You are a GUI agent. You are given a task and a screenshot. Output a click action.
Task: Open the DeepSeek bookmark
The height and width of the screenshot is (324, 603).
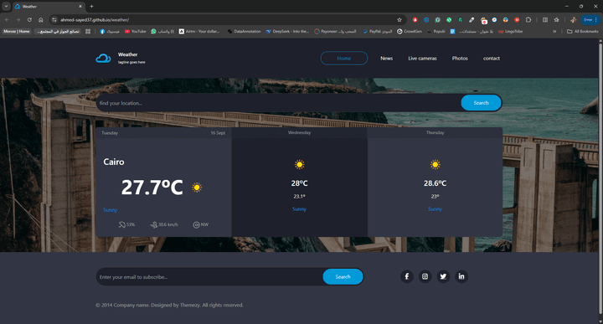point(287,32)
